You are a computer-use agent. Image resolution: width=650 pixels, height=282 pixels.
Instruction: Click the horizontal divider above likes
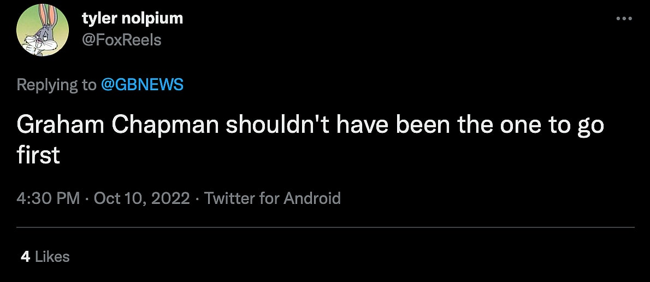pos(325,227)
